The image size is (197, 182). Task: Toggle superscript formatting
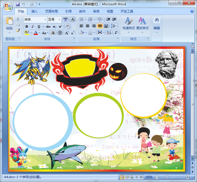(x=60, y=27)
